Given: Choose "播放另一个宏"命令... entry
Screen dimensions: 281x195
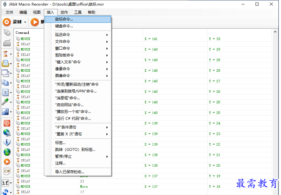Looking at the screenshot, I should click(x=78, y=112).
